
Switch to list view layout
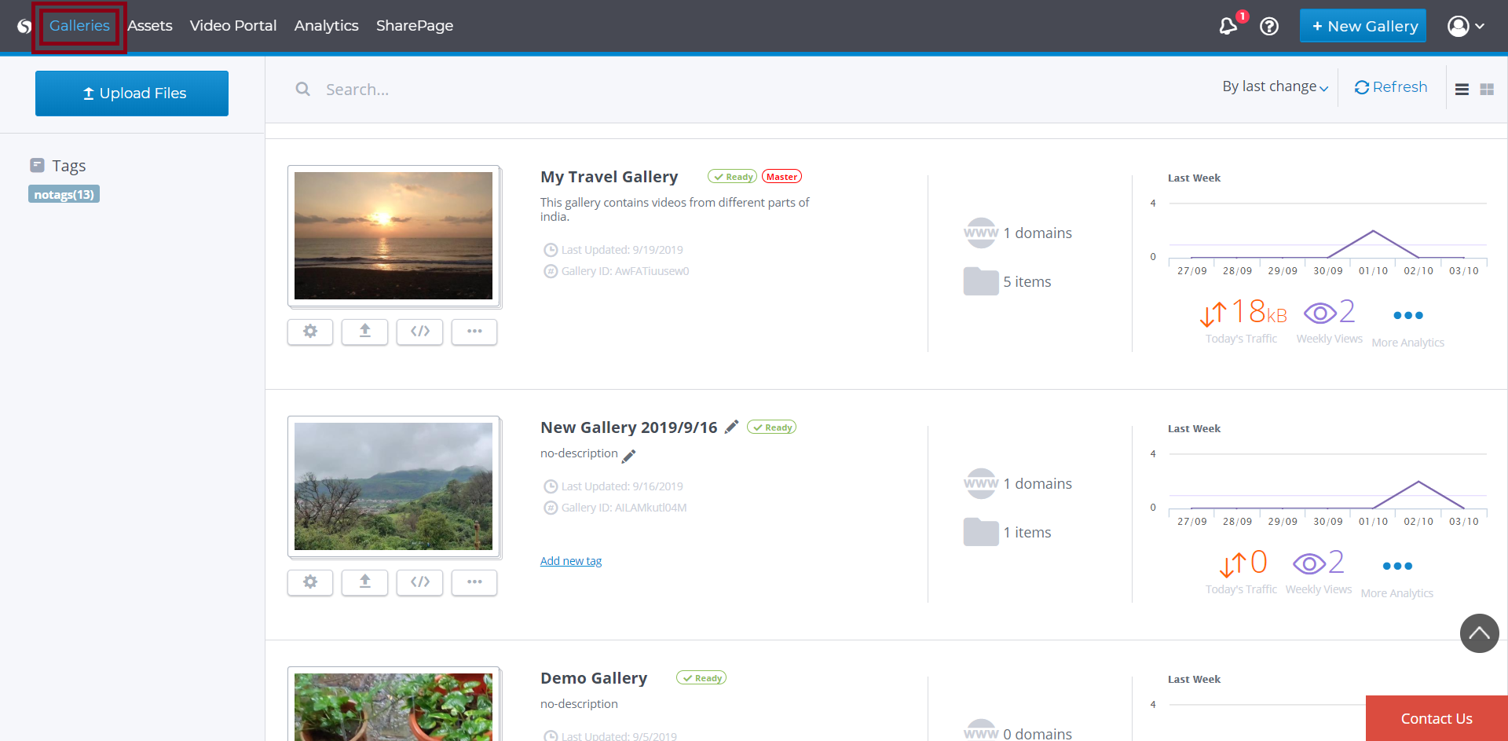(1462, 90)
